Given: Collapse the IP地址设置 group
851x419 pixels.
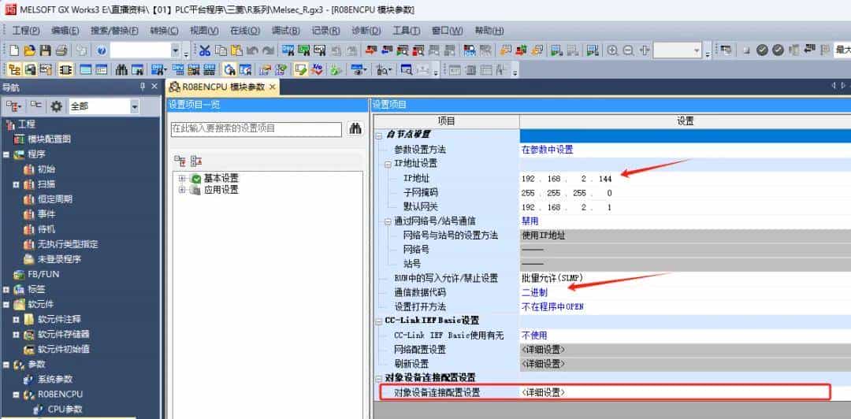Looking at the screenshot, I should 388,164.
